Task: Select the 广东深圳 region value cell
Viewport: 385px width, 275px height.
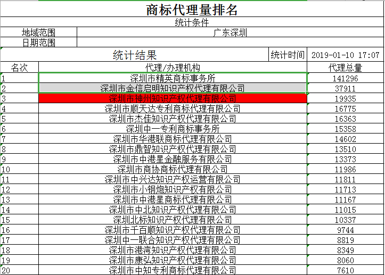Action: tap(230, 32)
